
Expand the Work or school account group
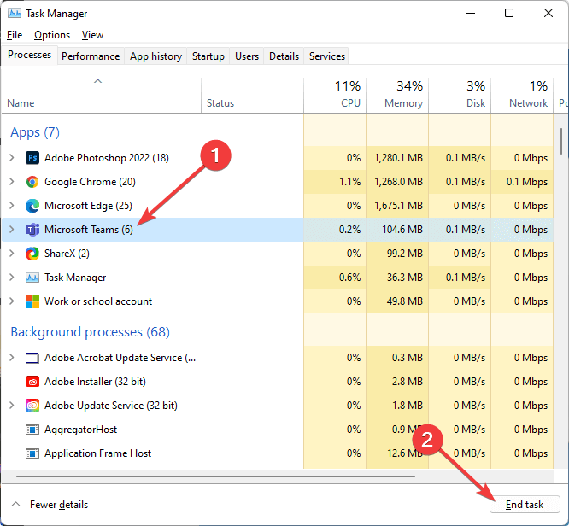pos(12,301)
